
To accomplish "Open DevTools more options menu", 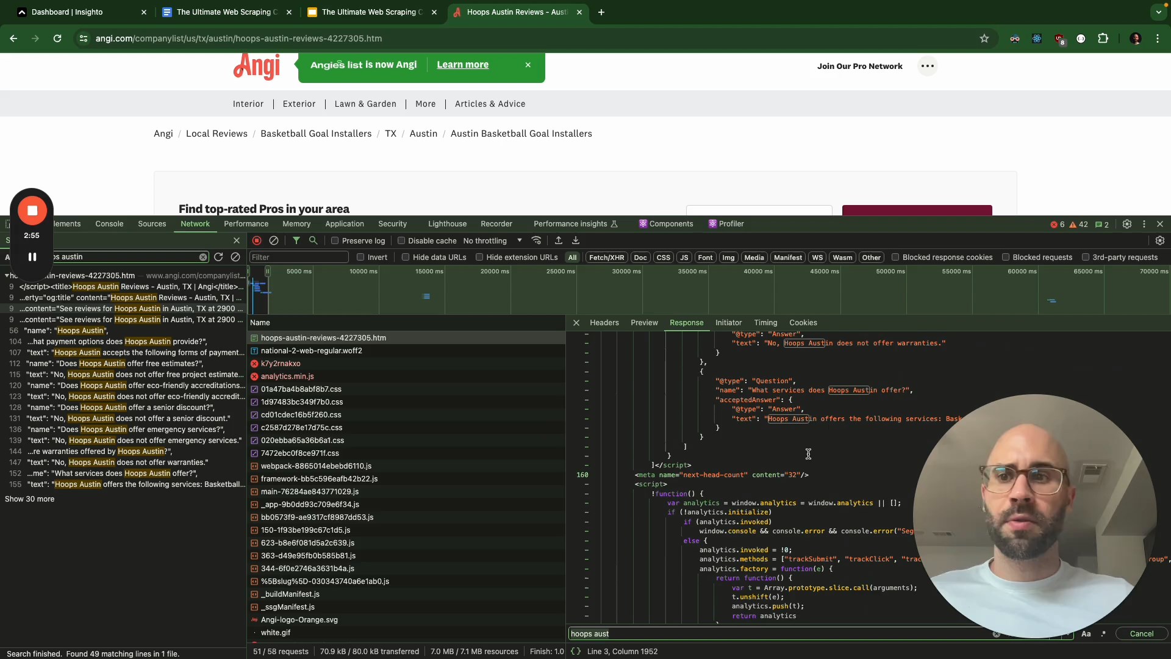I will coord(1144,224).
